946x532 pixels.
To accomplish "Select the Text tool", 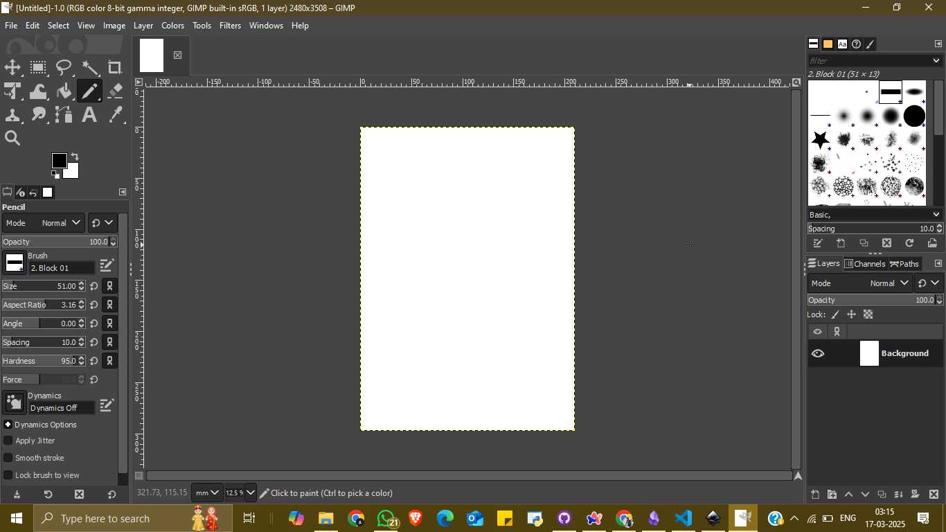I will (89, 114).
